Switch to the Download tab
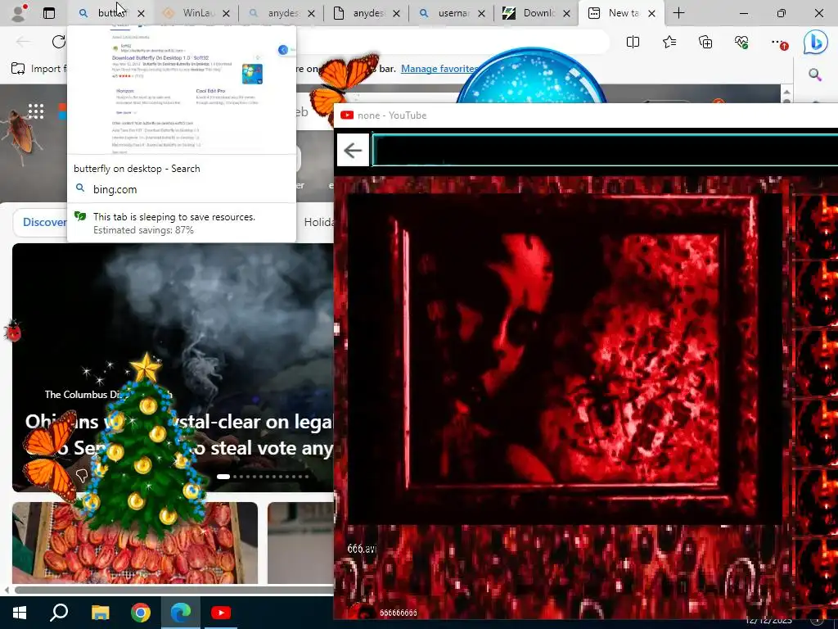 pyautogui.click(x=536, y=13)
